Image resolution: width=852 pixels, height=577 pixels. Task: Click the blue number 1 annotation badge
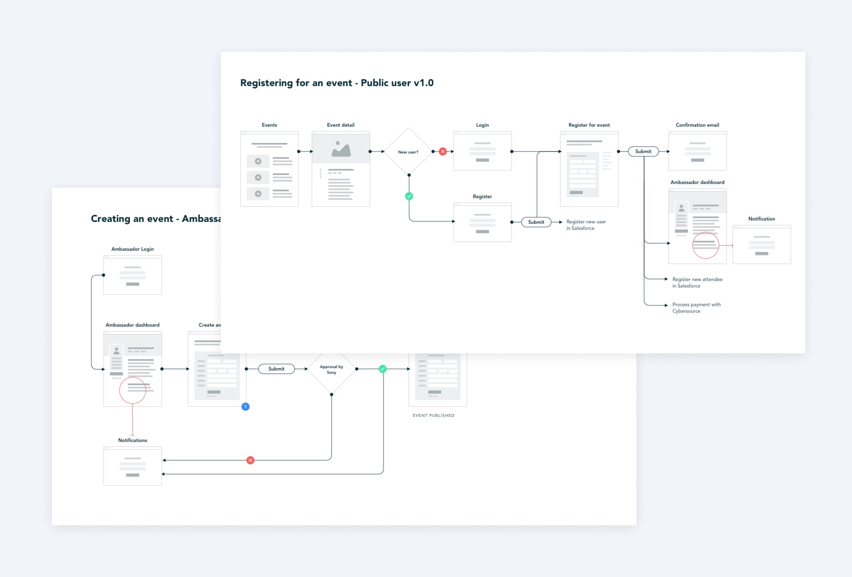[x=245, y=406]
